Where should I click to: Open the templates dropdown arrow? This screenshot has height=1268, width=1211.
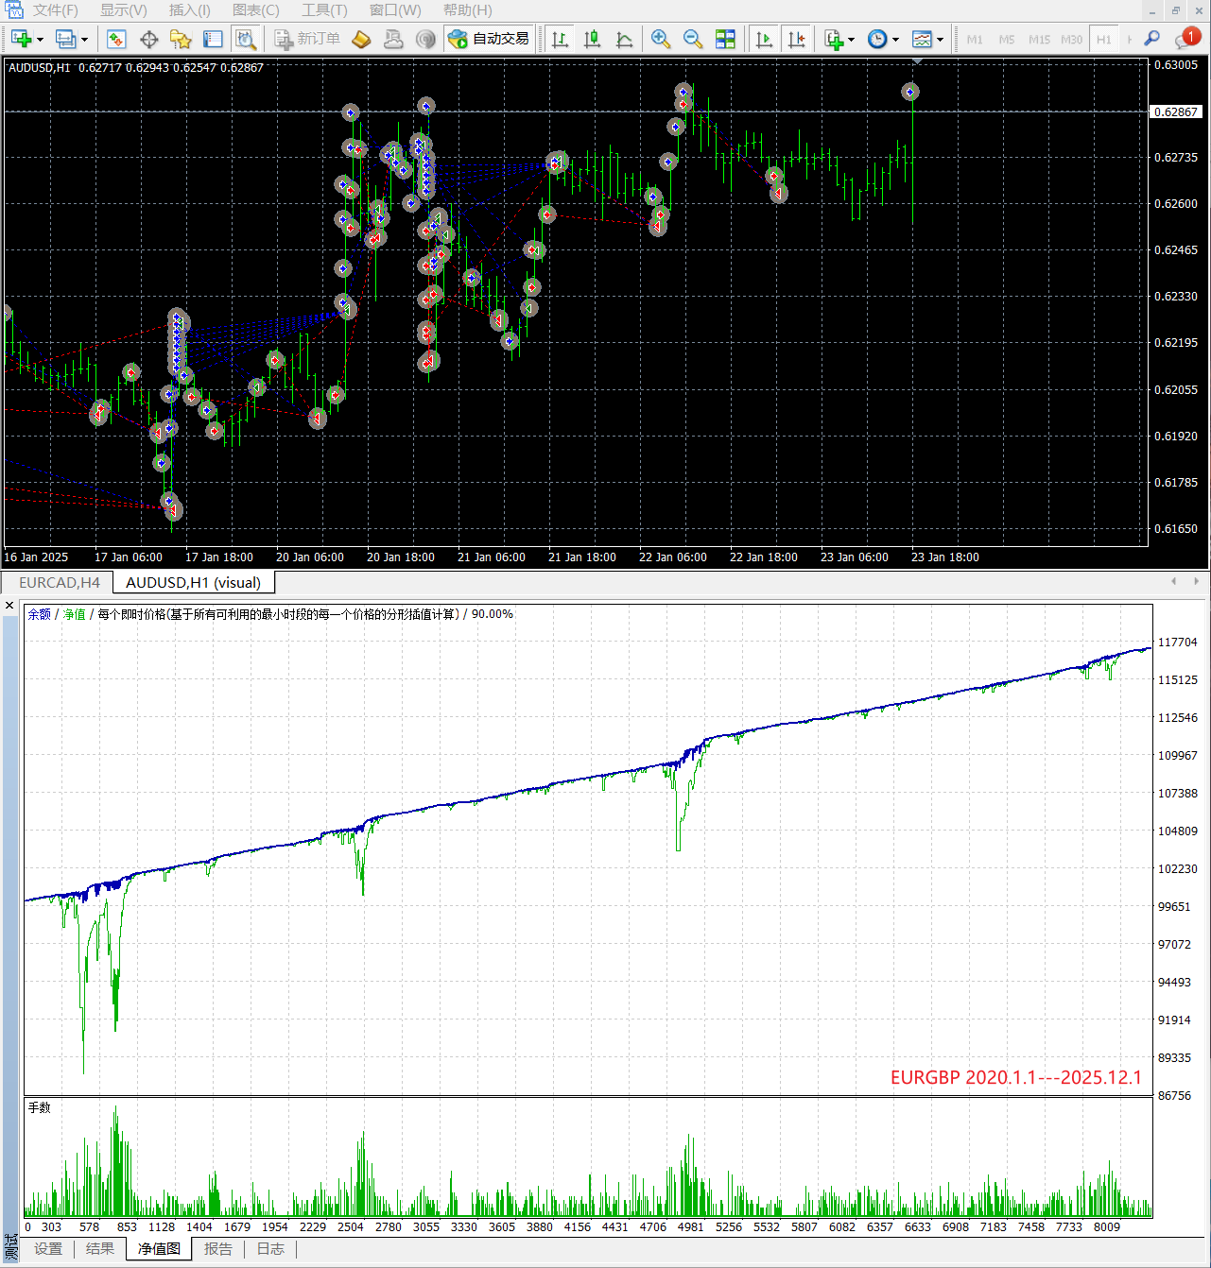[940, 40]
